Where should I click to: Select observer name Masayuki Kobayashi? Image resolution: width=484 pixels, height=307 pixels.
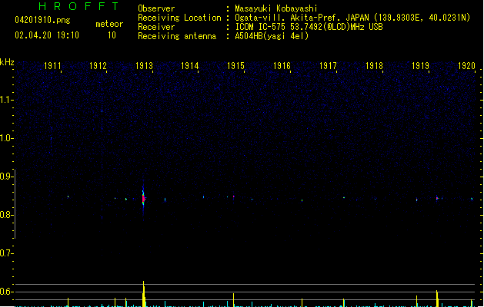click(x=276, y=8)
